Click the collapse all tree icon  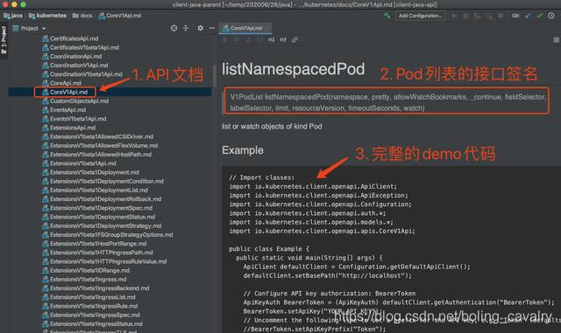pyautogui.click(x=186, y=28)
